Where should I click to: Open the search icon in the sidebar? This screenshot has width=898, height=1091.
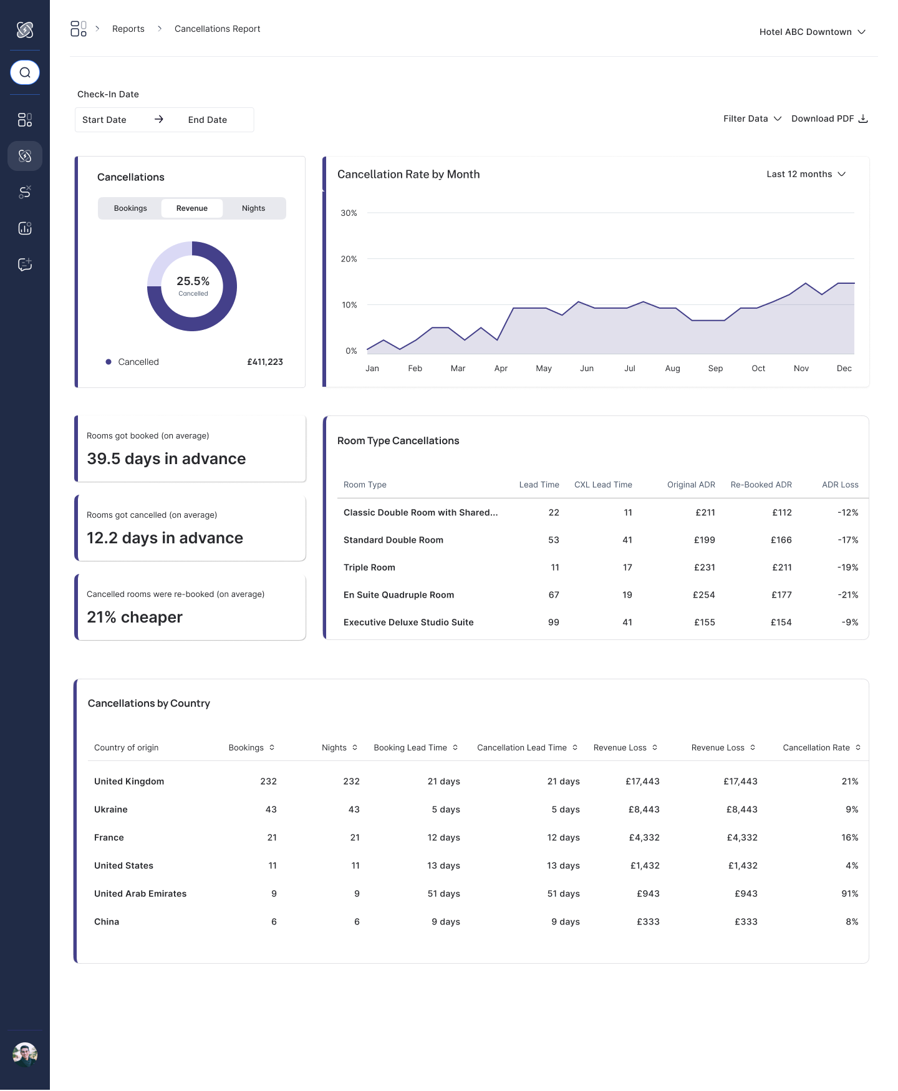pyautogui.click(x=25, y=72)
